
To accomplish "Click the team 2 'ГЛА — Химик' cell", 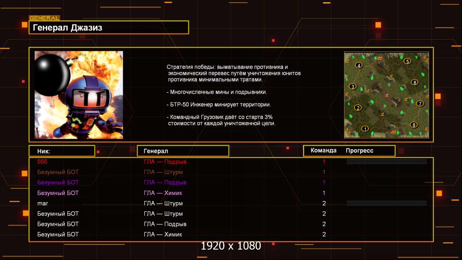I will click(163, 234).
